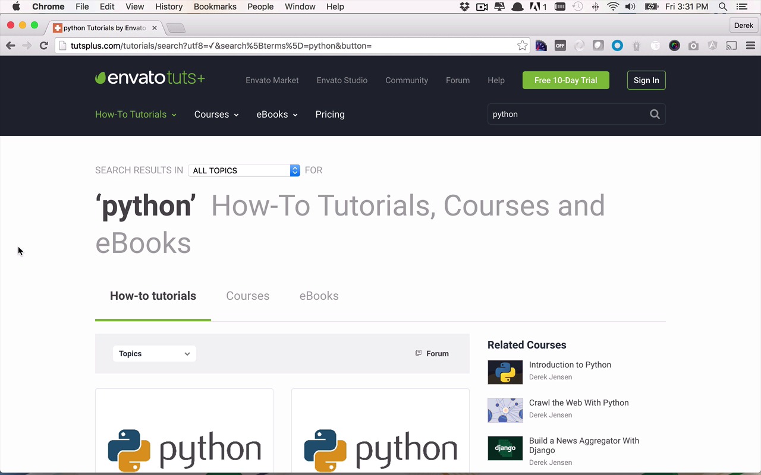
Task: Click the blue ring extension icon
Action: point(617,46)
